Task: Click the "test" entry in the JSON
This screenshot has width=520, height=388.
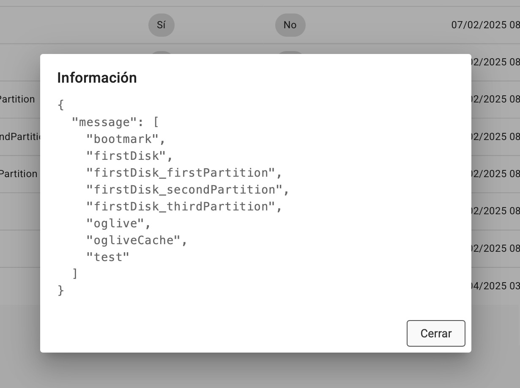Action: (107, 257)
